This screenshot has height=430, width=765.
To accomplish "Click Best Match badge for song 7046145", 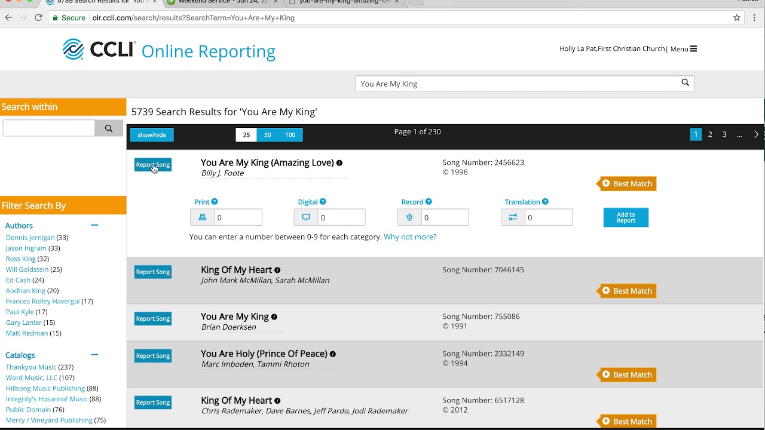I will pos(627,291).
